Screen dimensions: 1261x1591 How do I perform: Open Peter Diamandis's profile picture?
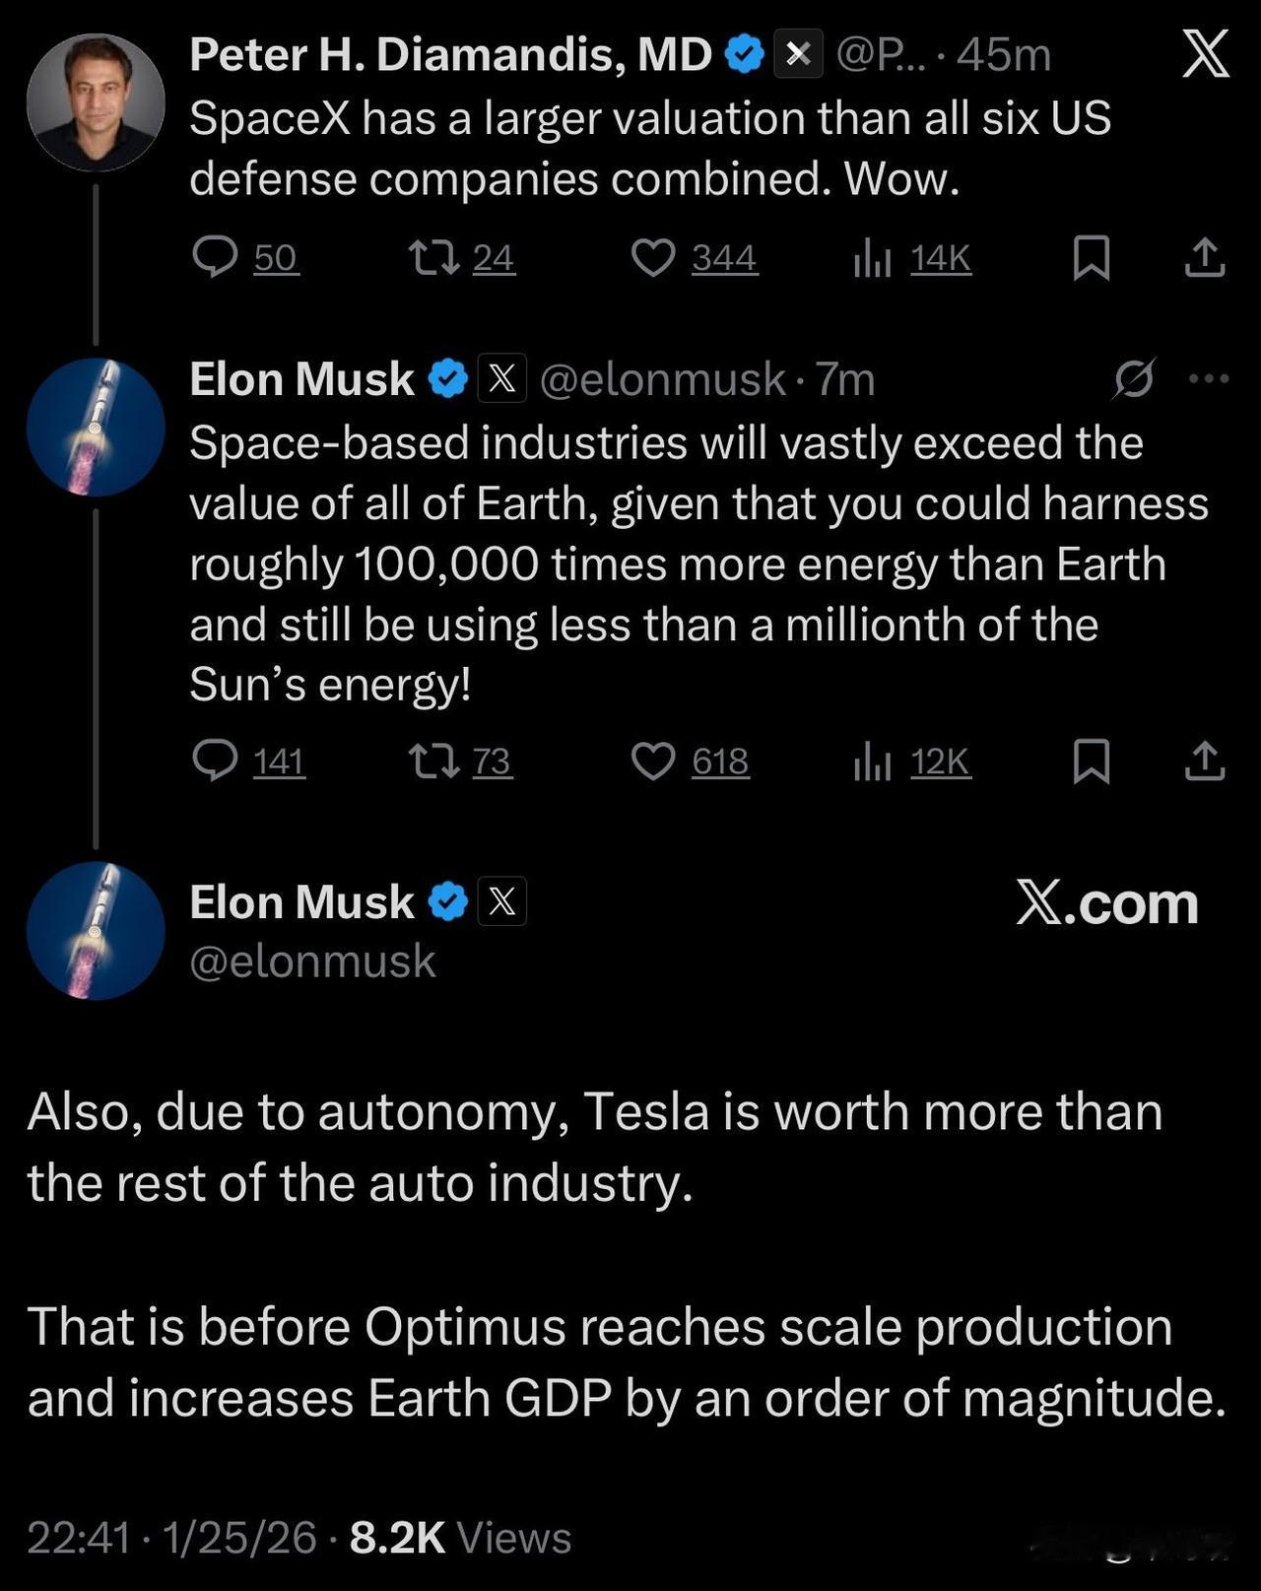click(x=96, y=102)
